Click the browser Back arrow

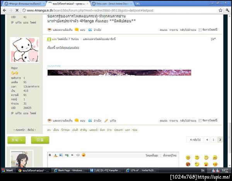4,10
